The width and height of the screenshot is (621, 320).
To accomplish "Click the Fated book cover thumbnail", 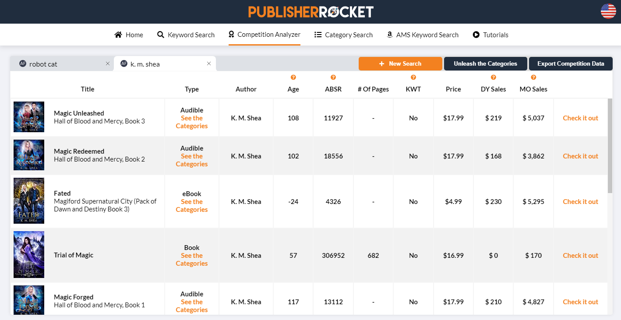I will (x=28, y=200).
